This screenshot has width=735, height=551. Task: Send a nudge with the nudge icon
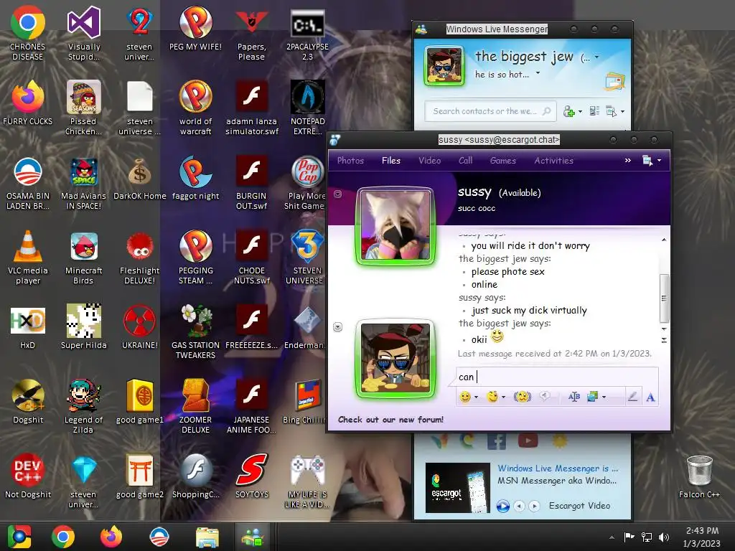point(523,397)
